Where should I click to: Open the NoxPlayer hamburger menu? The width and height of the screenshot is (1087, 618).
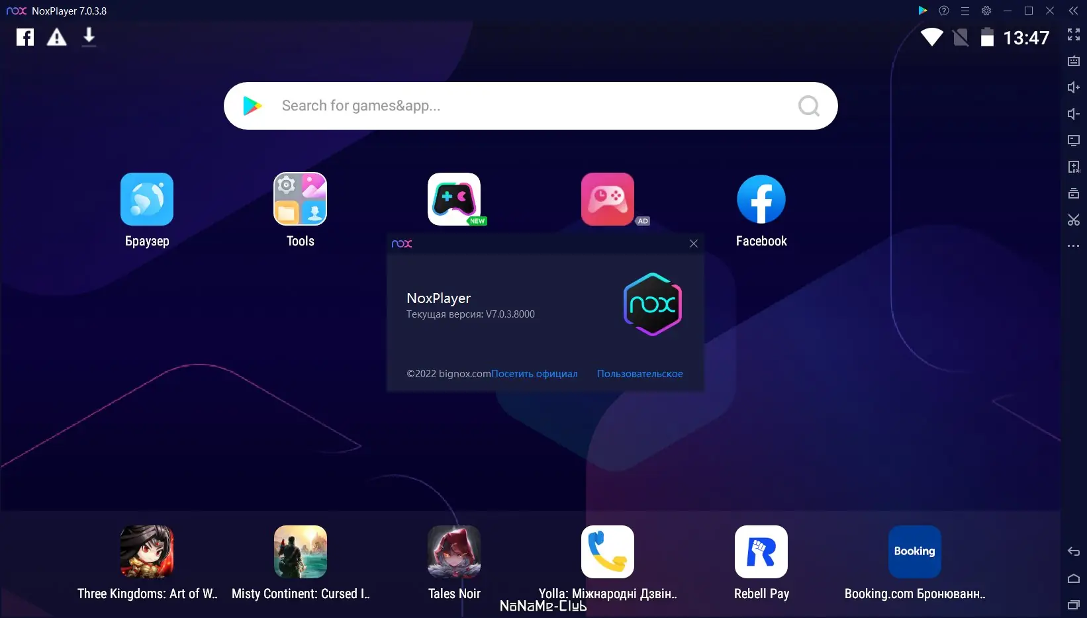(965, 11)
